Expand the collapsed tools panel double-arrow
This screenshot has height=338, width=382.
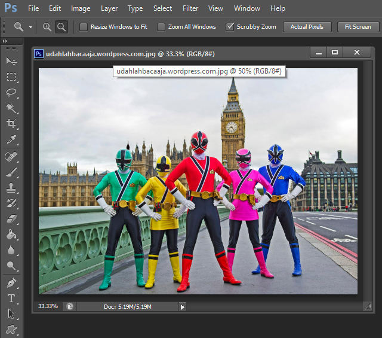click(5, 41)
